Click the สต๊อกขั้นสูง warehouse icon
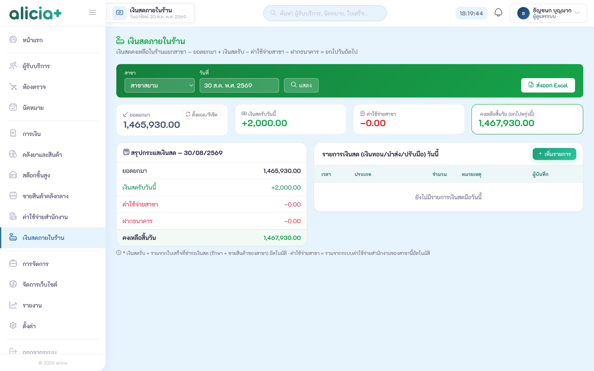 pyautogui.click(x=13, y=175)
